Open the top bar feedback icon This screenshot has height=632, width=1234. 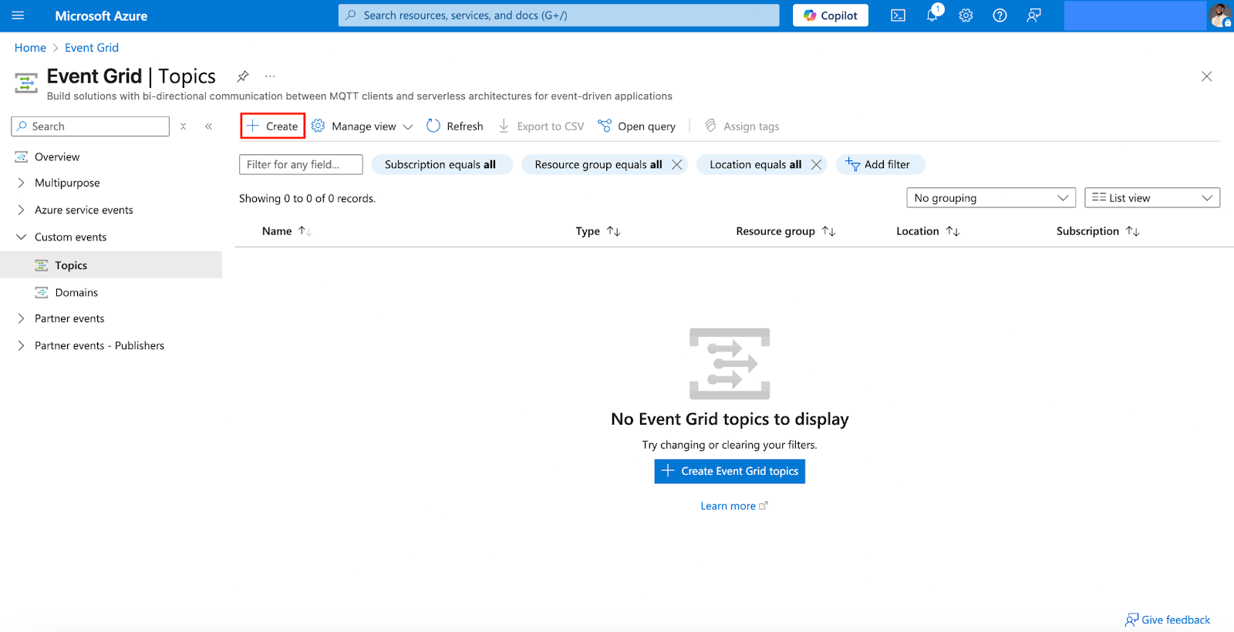pyautogui.click(x=1033, y=15)
